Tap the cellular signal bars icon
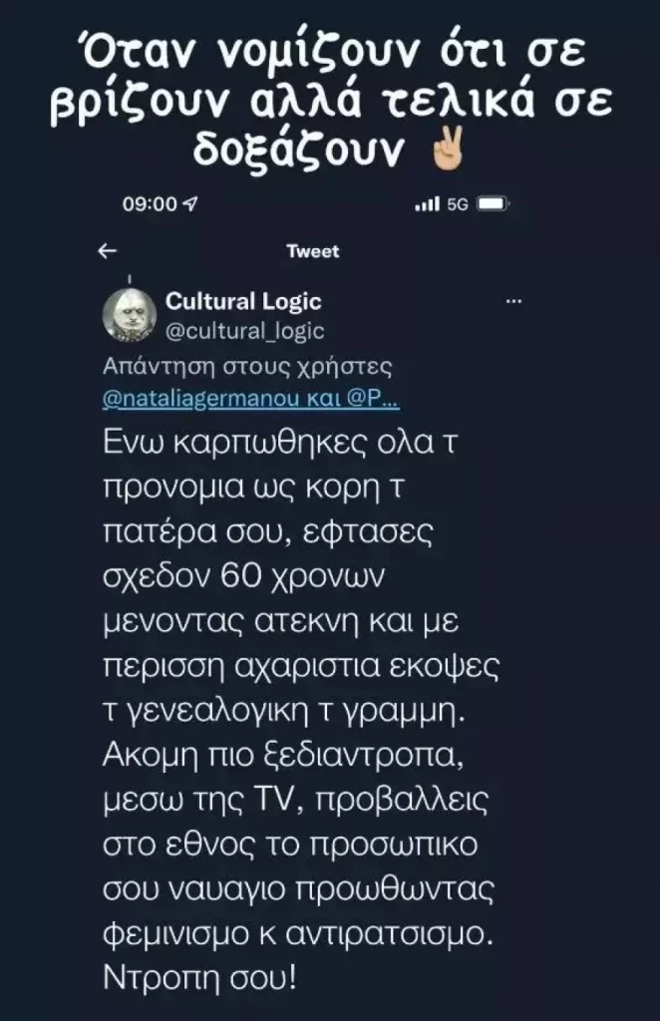This screenshot has width=660, height=1021. click(x=428, y=204)
